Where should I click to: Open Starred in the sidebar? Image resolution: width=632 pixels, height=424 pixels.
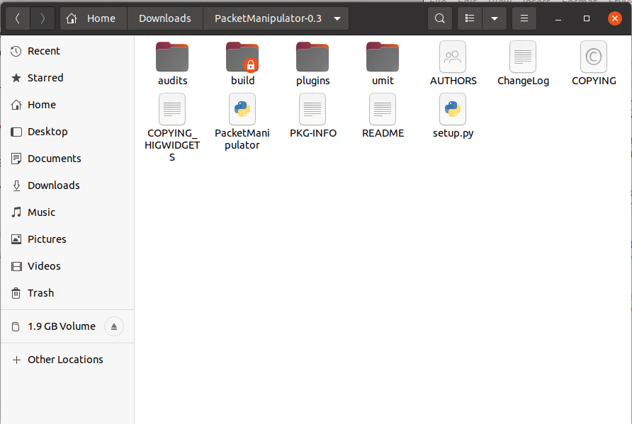pos(67,78)
